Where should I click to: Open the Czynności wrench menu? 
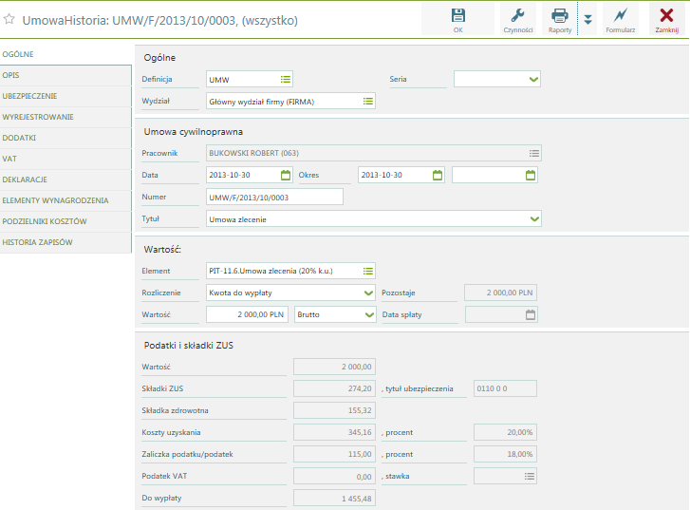pyautogui.click(x=518, y=20)
